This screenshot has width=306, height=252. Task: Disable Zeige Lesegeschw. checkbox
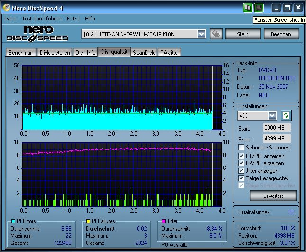click(x=241, y=178)
